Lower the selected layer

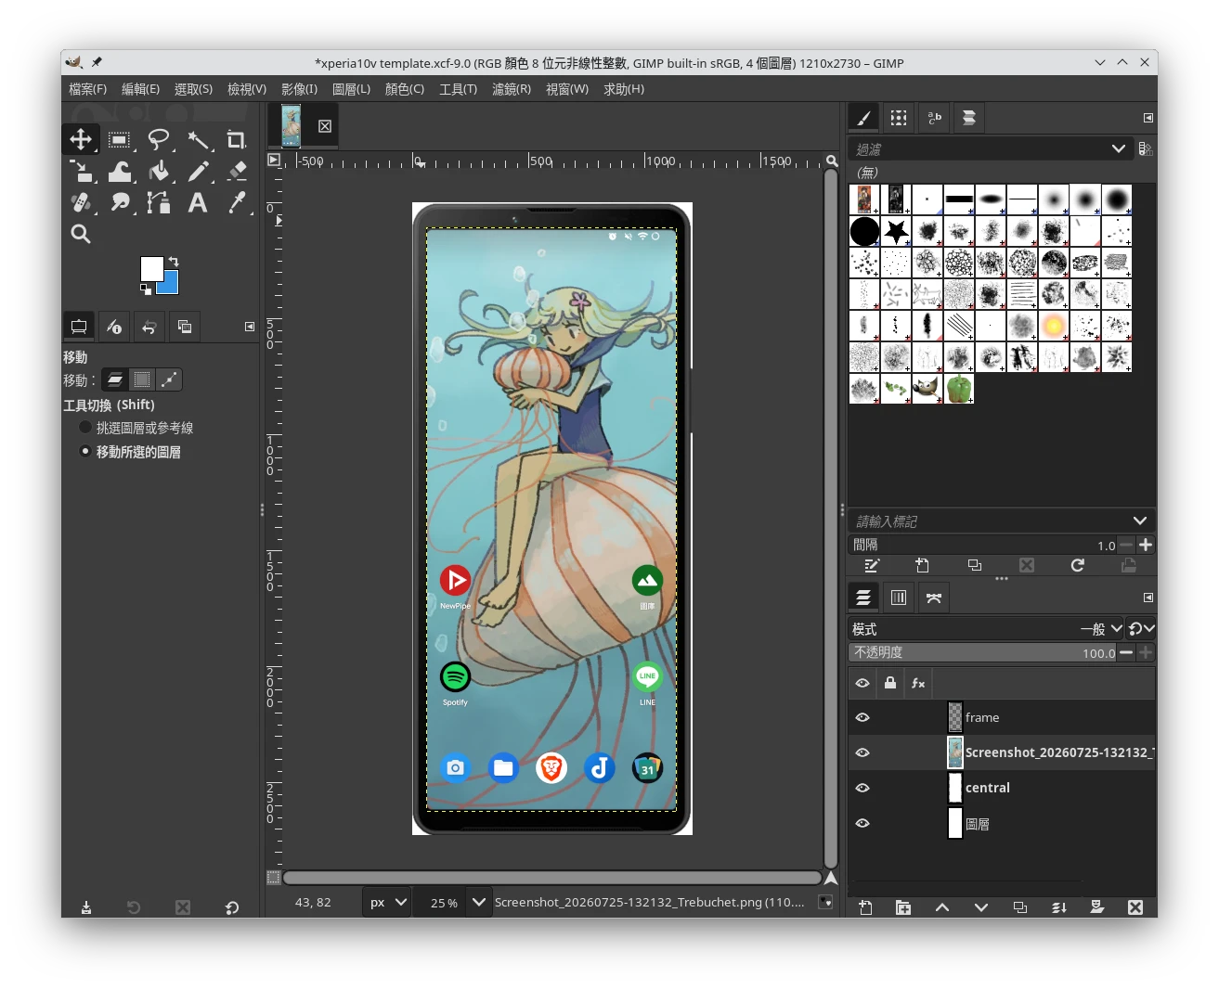click(981, 907)
